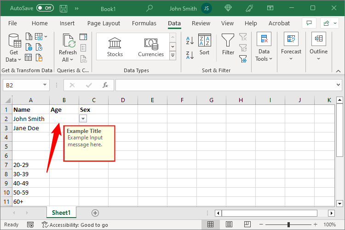Click the Filter funnel icon
This screenshot has width=345, height=230.
coord(228,41)
